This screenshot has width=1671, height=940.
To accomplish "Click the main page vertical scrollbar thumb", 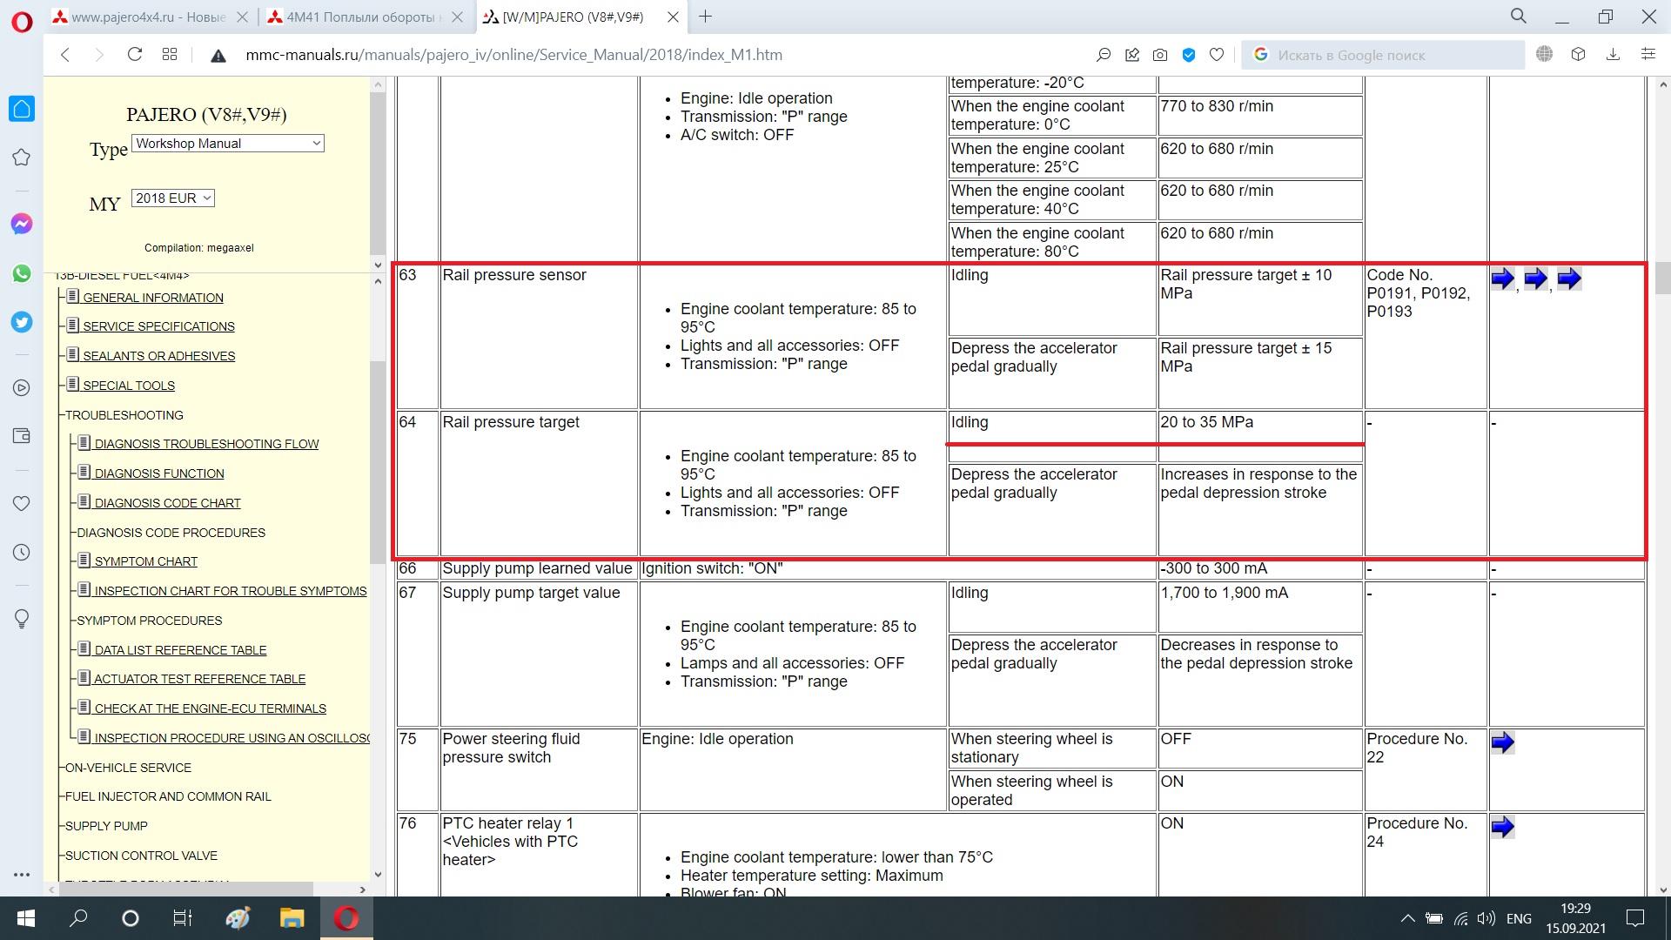I will click(1663, 279).
